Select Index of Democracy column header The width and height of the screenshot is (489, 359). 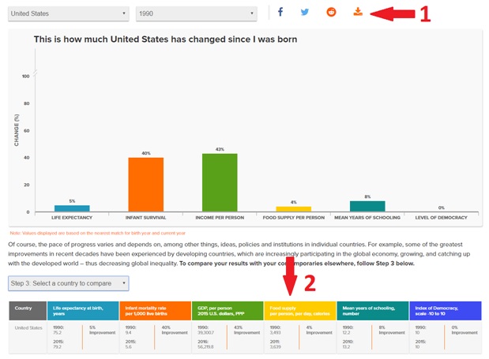click(446, 310)
